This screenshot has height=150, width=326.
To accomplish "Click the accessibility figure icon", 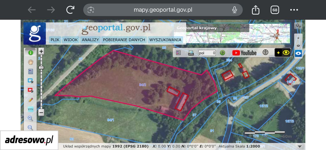I will pyautogui.click(x=266, y=53).
